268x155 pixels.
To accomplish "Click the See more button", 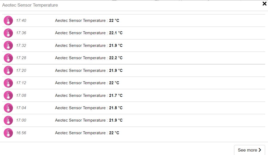I will click(x=249, y=150).
